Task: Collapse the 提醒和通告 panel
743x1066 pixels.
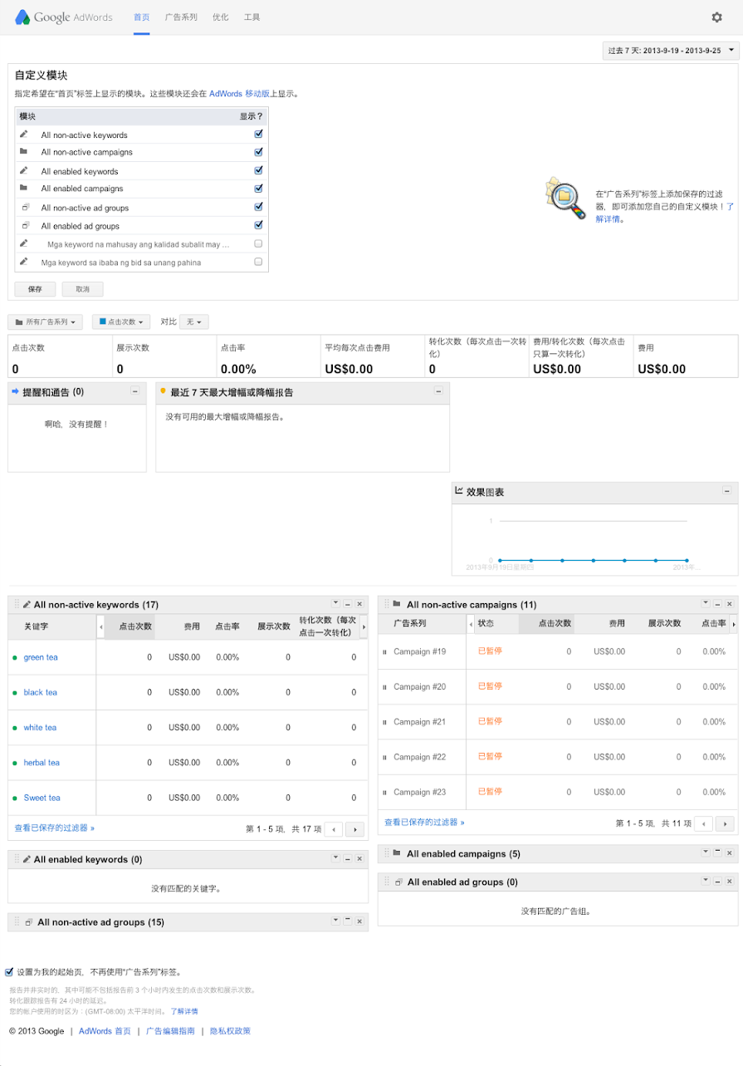Action: point(134,391)
